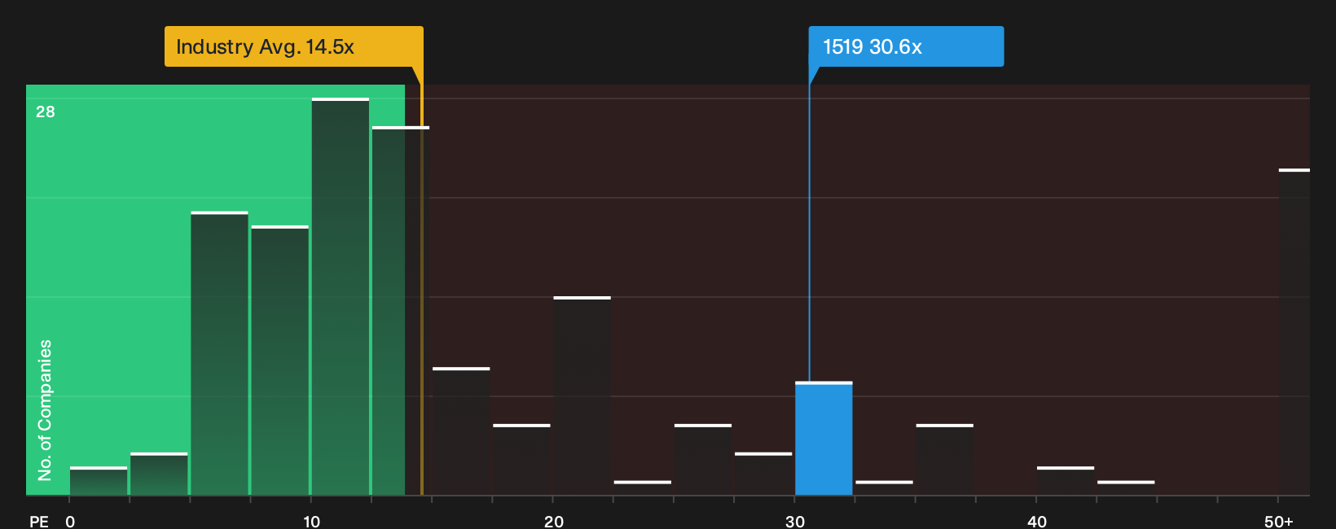This screenshot has width=1336, height=529.
Task: Select the highlighted blue bar at PE 30
Action: click(824, 438)
